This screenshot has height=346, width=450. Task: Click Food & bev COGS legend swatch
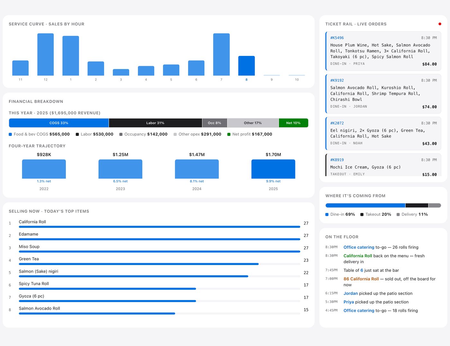(10, 134)
